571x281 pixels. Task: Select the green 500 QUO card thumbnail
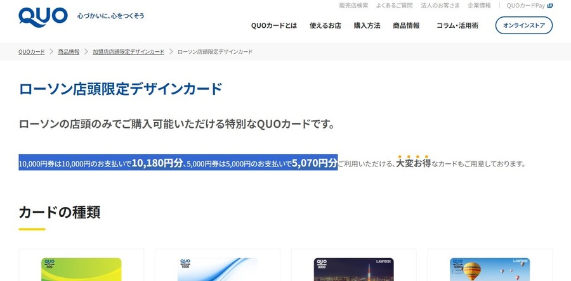[x=81, y=270]
